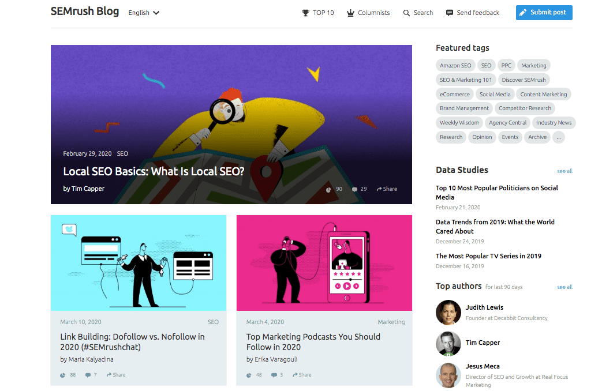Click the Submit post button

click(x=544, y=13)
